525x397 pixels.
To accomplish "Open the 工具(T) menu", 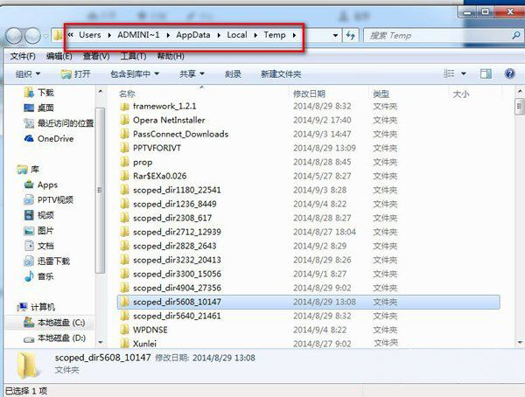I will coord(133,56).
